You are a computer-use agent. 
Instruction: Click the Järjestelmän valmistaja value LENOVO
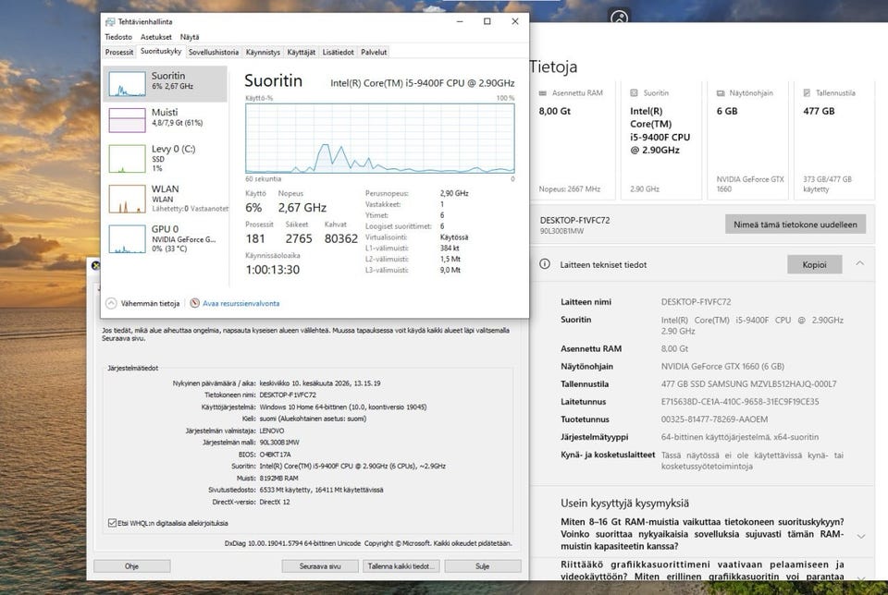coord(272,431)
